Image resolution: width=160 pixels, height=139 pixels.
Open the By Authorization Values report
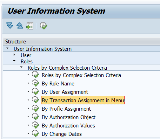68,126
